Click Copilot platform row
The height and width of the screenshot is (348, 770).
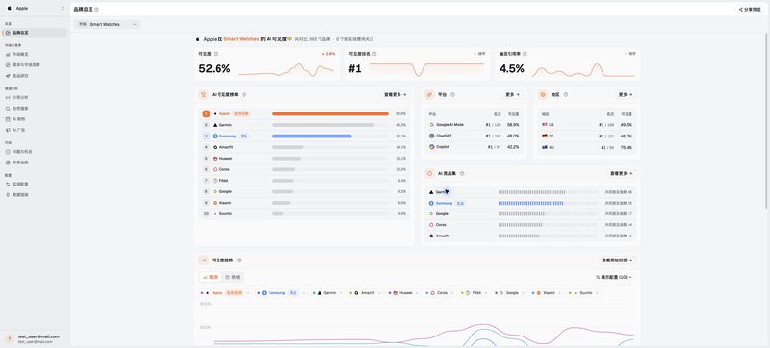click(x=474, y=147)
